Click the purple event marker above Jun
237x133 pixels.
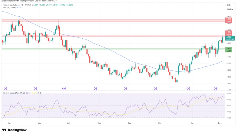tap(35, 88)
